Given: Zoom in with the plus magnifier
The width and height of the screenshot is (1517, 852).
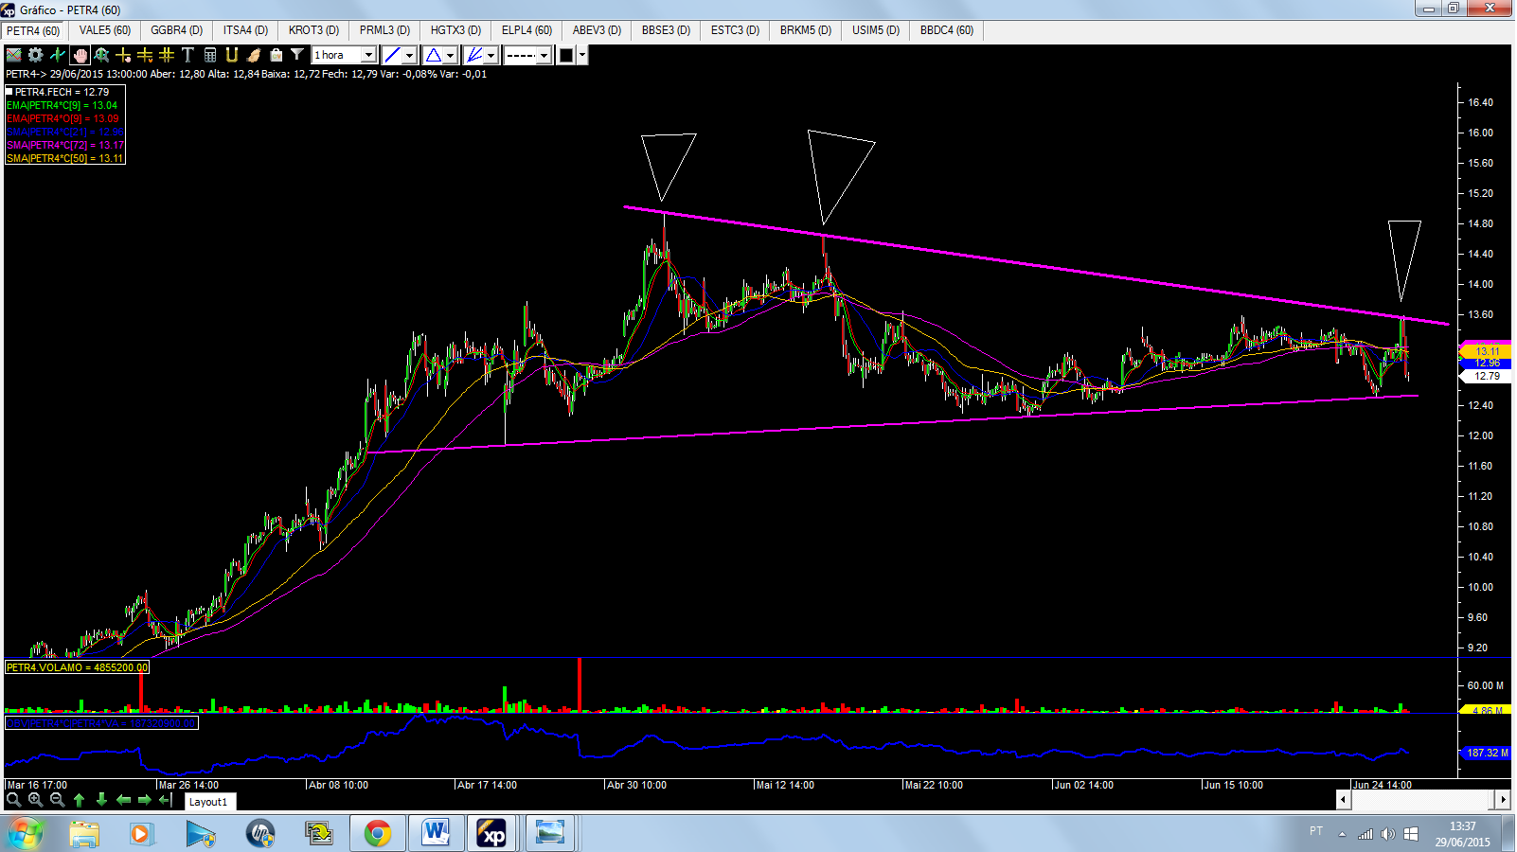Looking at the screenshot, I should click(x=35, y=800).
